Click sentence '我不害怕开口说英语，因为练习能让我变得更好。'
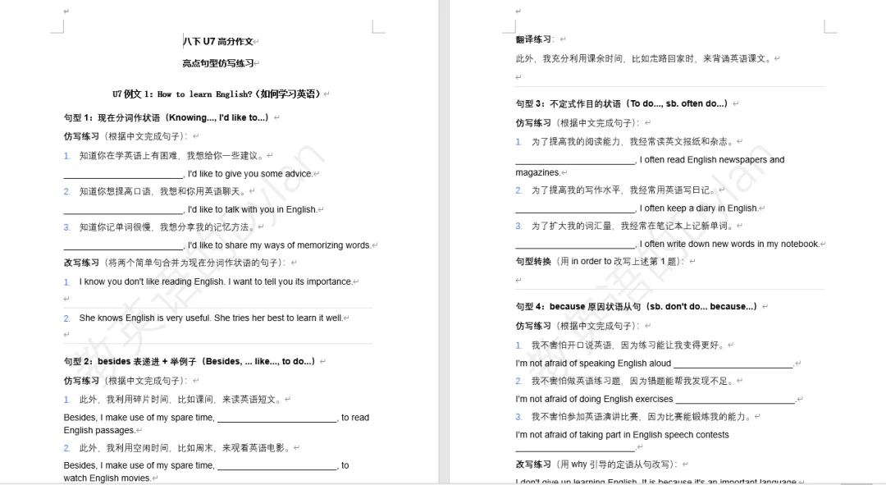Viewport: 886px width, 485px height. pos(628,345)
